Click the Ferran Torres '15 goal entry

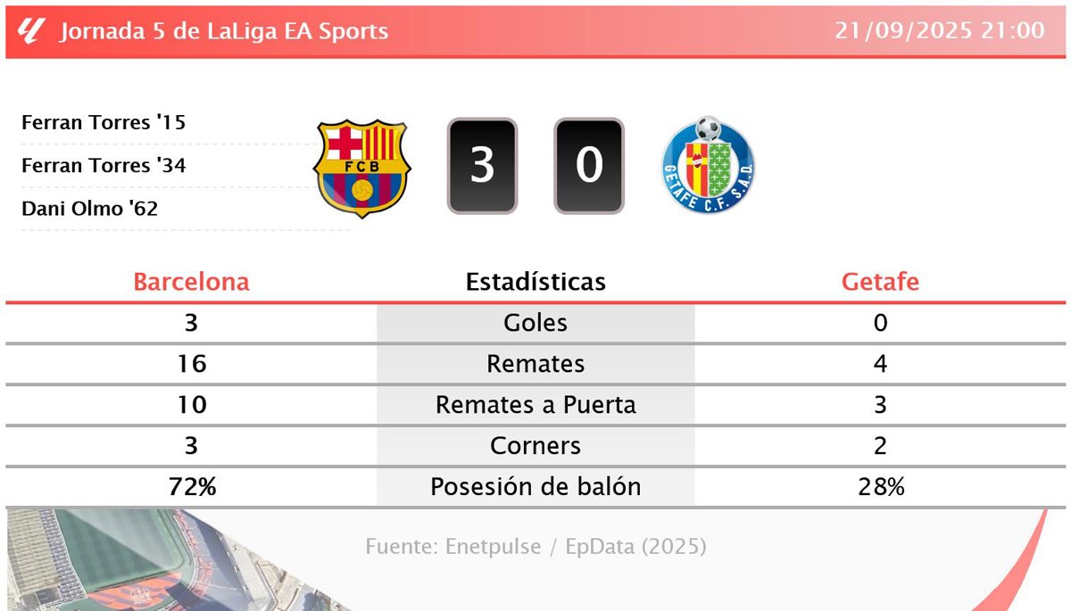coord(104,122)
